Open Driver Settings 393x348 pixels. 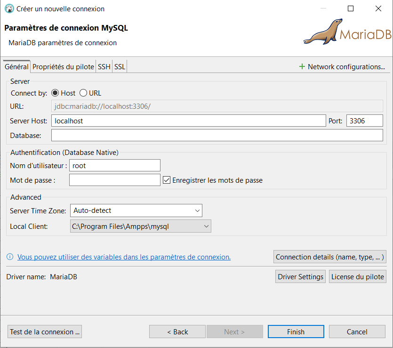(x=300, y=276)
